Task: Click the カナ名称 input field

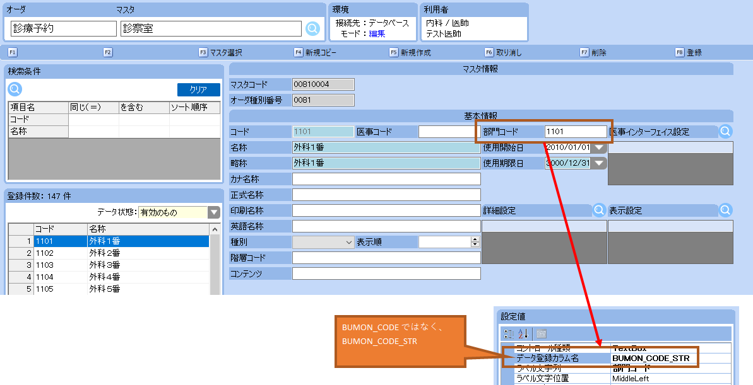Action: point(386,179)
